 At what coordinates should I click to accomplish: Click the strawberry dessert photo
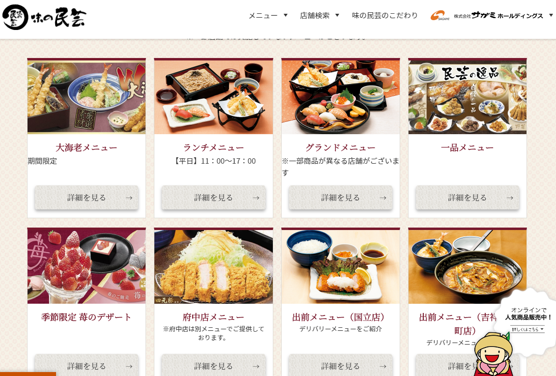[87, 266]
